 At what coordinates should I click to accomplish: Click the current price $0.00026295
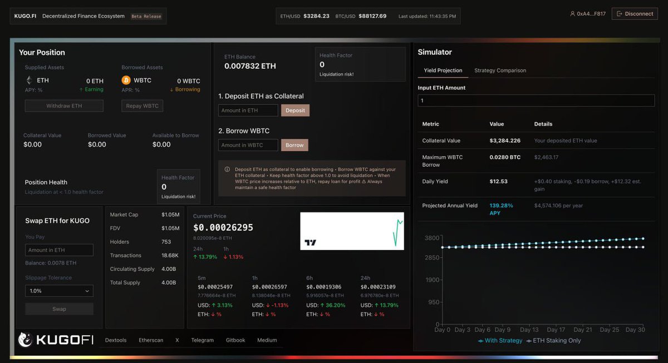tap(223, 228)
